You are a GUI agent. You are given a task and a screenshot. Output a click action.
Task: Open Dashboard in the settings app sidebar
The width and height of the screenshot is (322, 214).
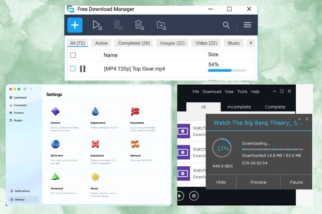[18, 97]
